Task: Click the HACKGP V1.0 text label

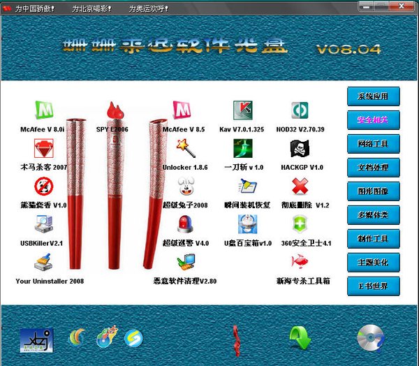Action: click(302, 168)
